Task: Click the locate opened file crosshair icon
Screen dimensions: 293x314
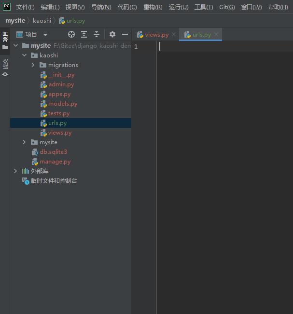Action: [71, 34]
